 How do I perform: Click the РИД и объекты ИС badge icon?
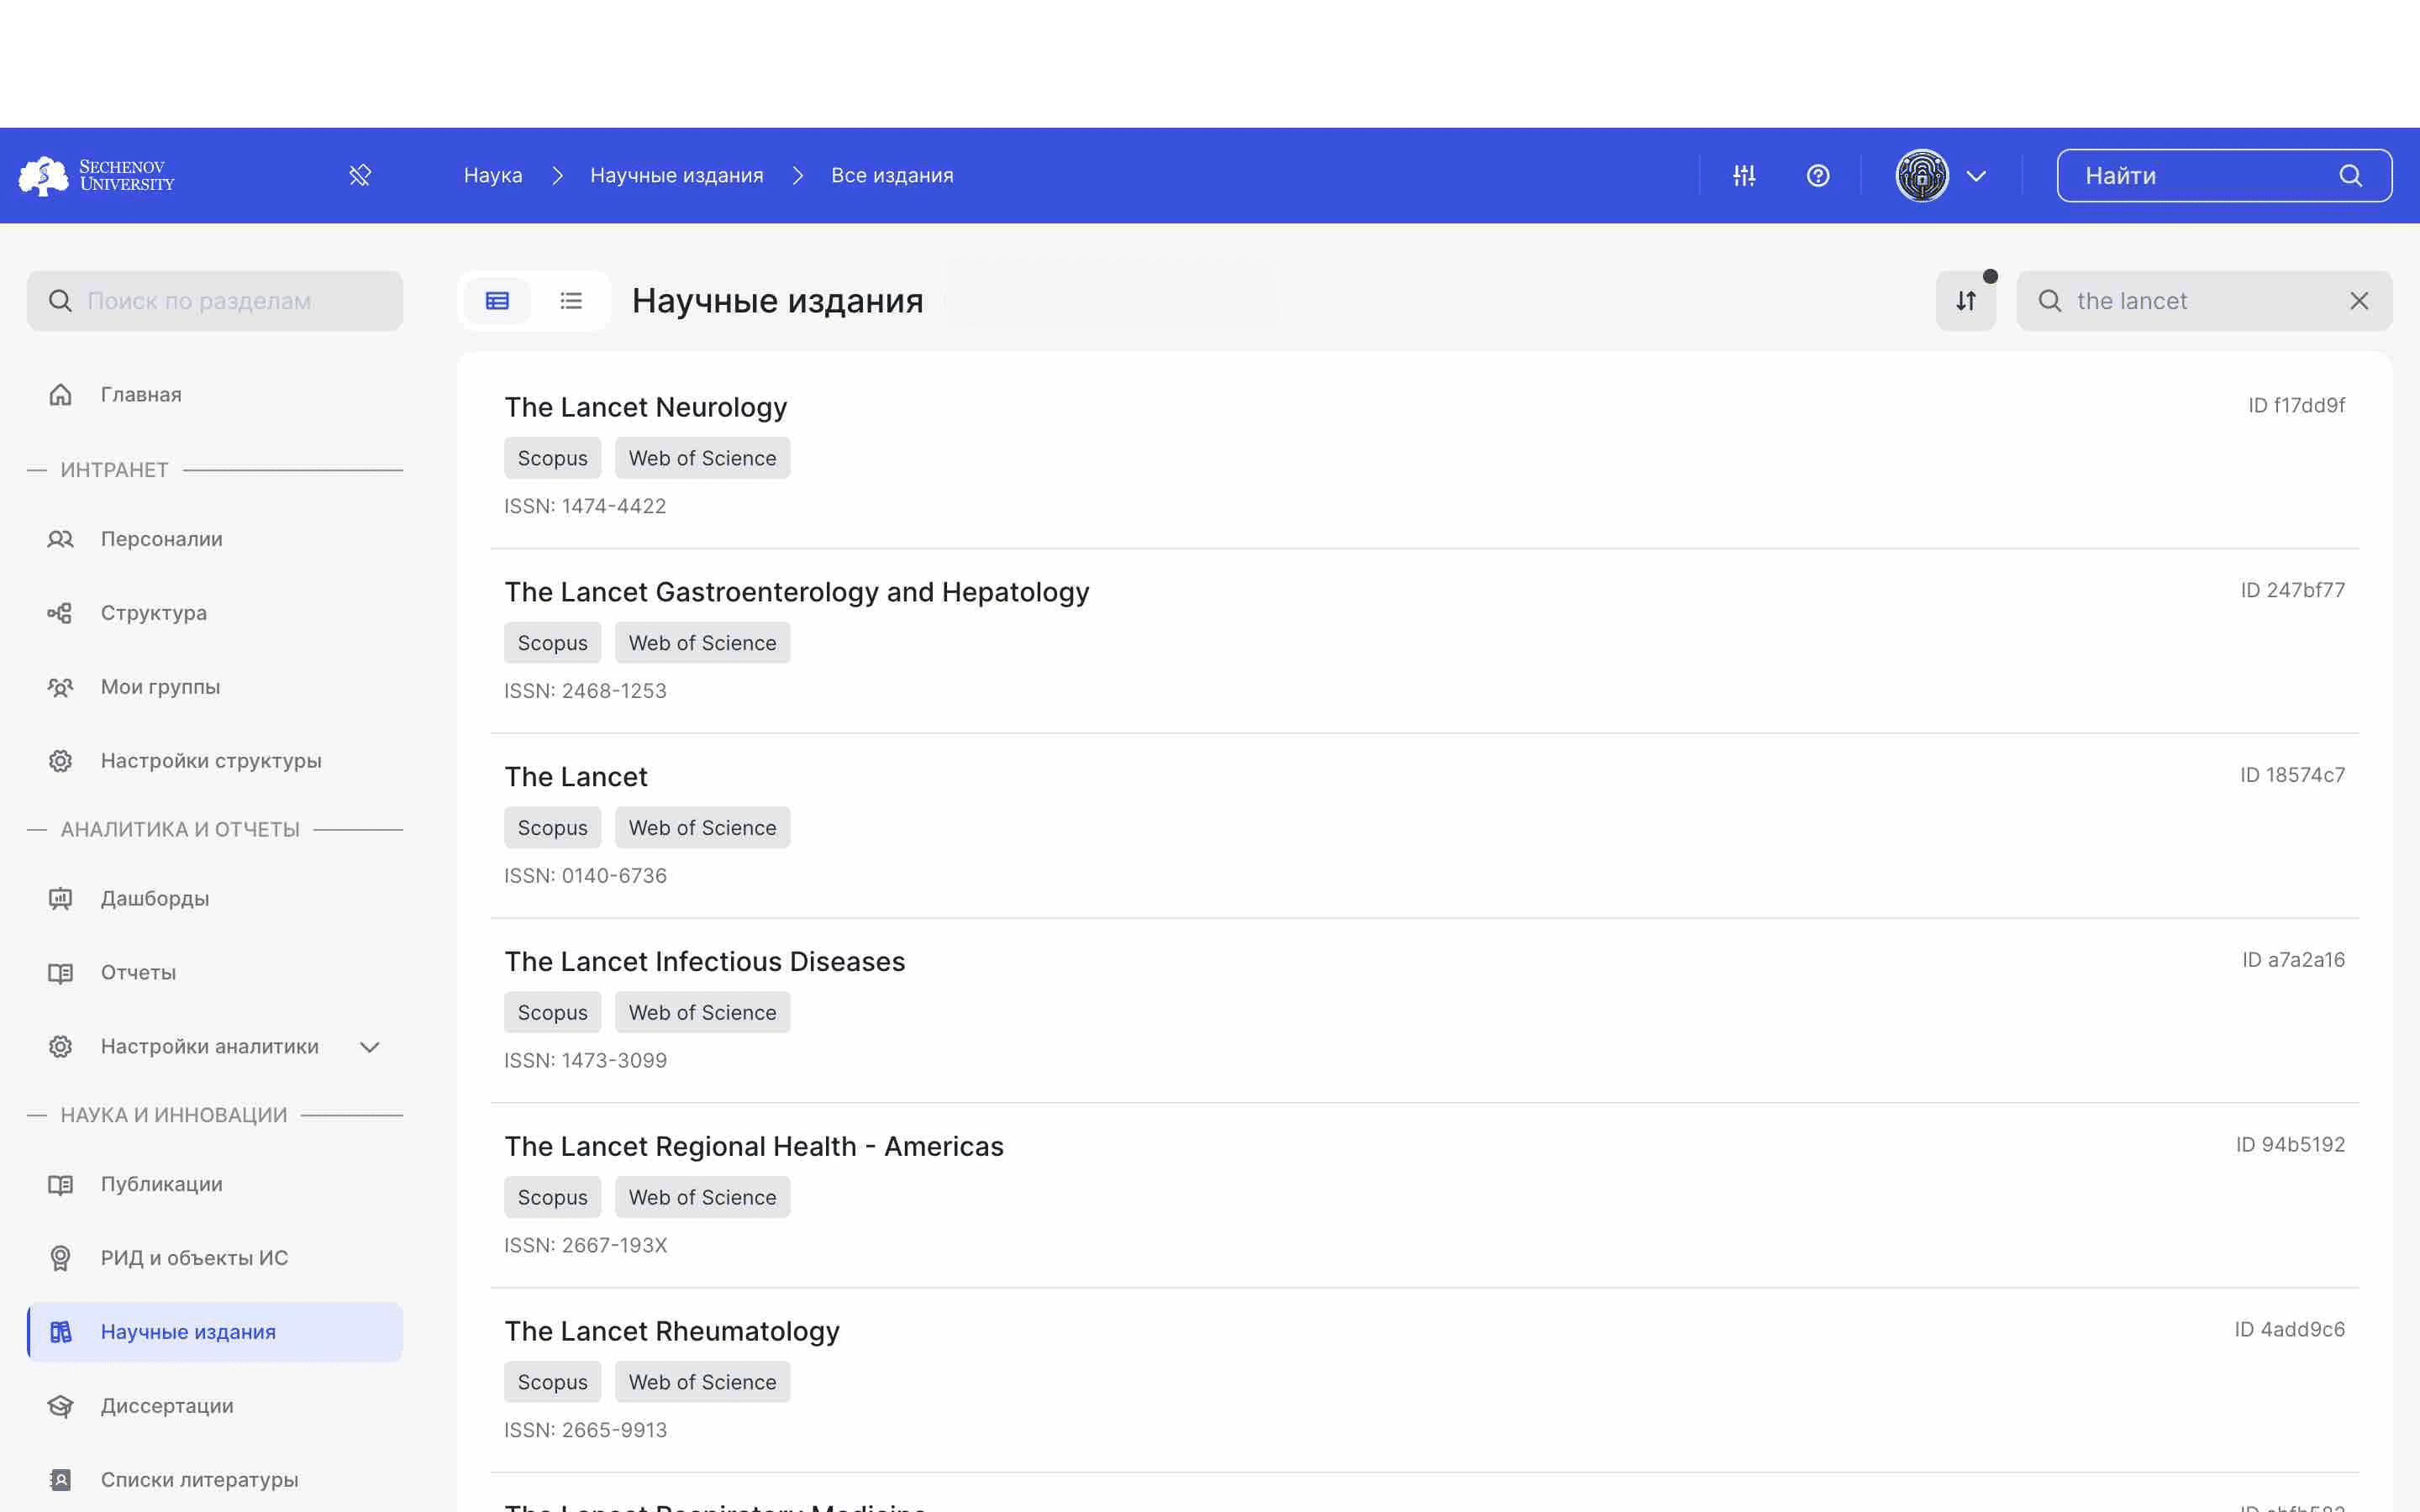[60, 1259]
